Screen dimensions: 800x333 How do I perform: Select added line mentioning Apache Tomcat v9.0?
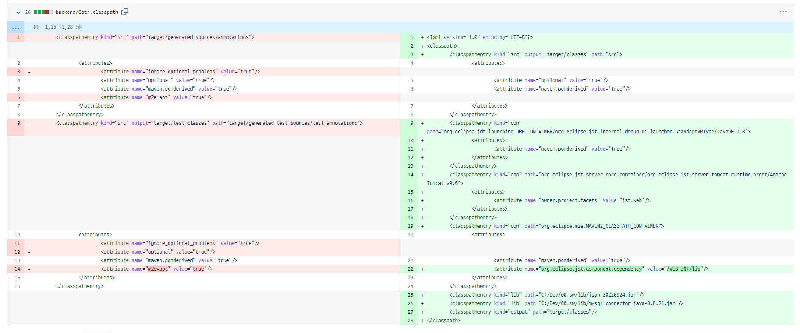607,179
